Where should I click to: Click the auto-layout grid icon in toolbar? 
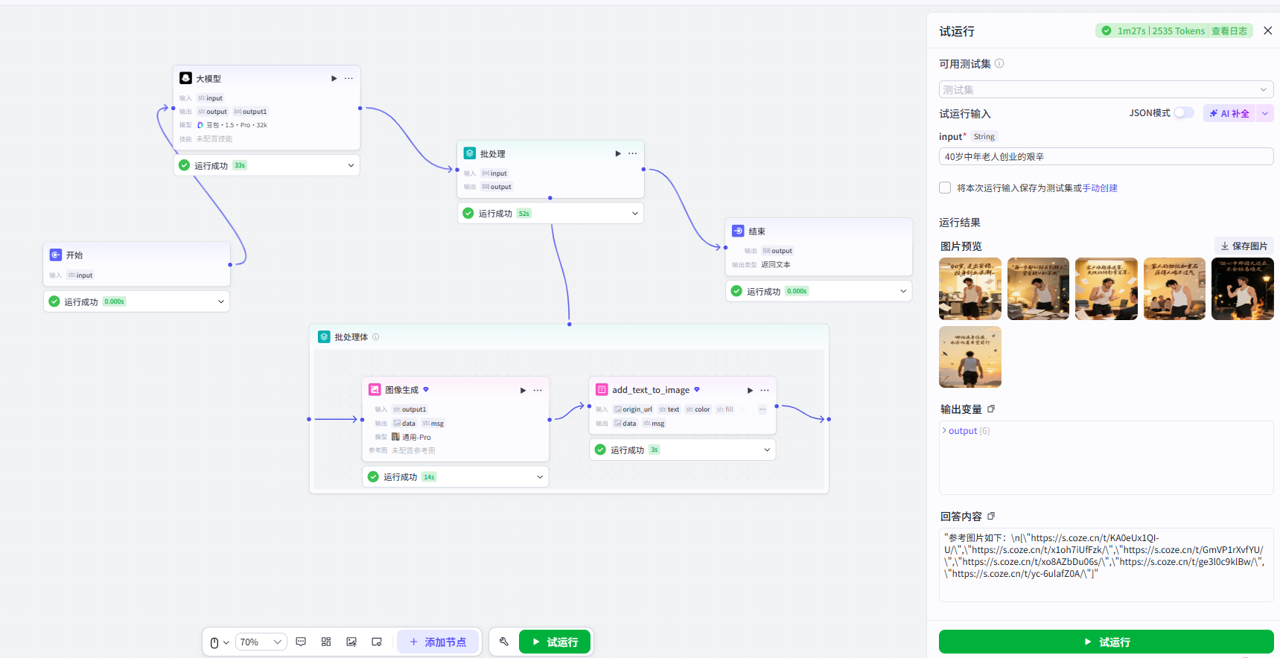pyautogui.click(x=326, y=642)
